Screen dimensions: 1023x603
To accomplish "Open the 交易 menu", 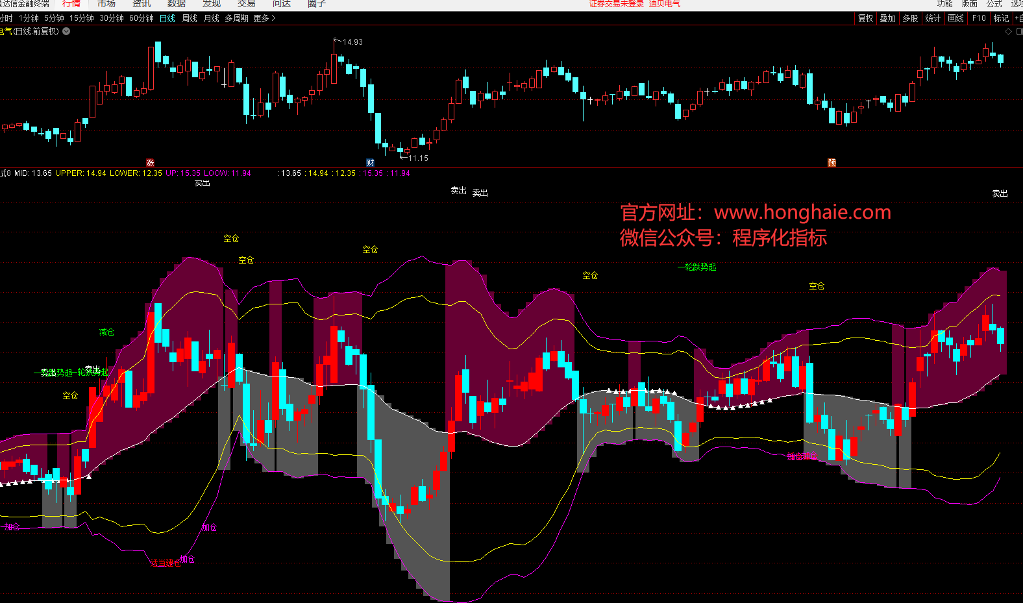I will click(247, 4).
